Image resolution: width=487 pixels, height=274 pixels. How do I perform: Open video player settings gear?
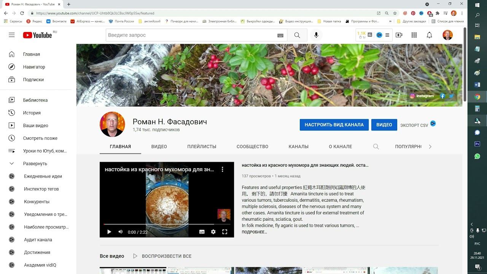(213, 232)
